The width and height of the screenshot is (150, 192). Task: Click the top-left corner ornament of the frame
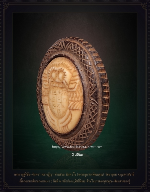click(5, 5)
